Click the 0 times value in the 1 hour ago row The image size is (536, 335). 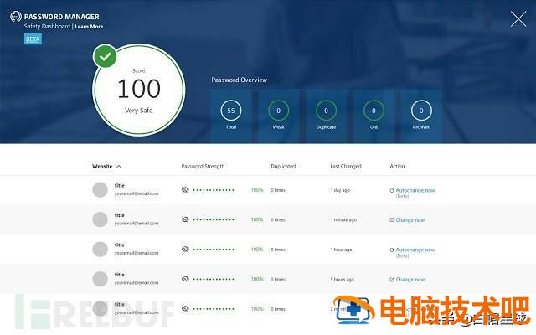coord(278,250)
